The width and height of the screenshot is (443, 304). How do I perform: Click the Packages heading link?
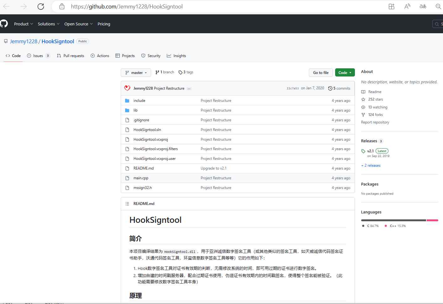click(370, 184)
